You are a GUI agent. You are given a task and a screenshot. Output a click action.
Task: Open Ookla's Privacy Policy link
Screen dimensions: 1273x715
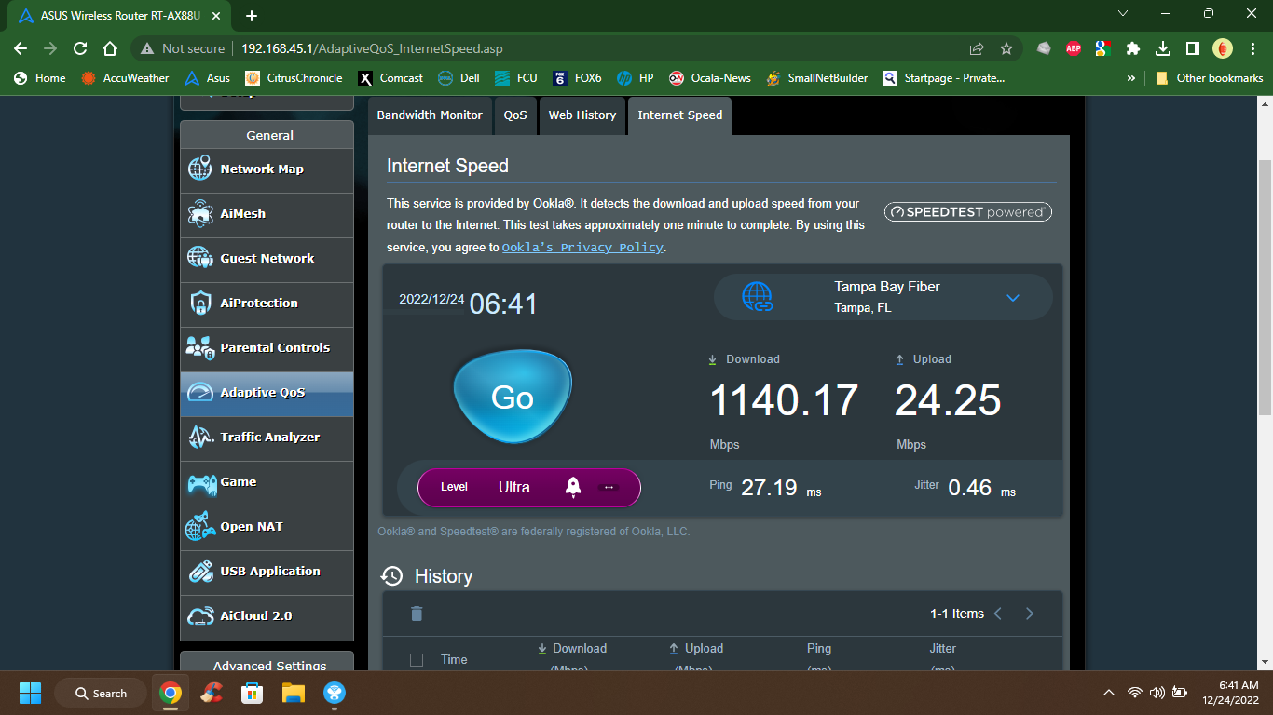[x=582, y=247]
